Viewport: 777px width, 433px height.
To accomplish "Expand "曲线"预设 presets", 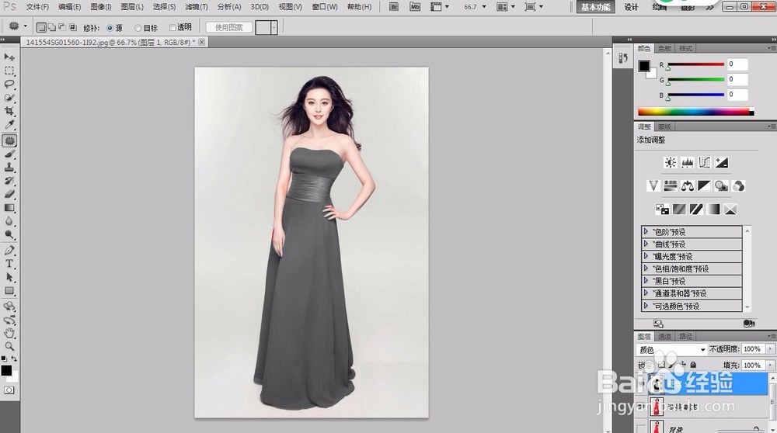I will coord(646,244).
